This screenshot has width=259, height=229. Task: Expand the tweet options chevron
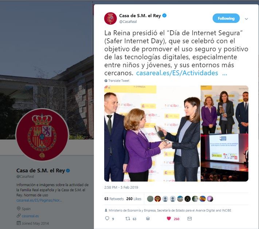coord(246,19)
